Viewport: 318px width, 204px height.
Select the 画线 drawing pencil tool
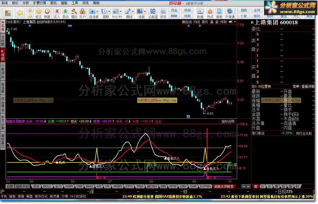(128, 13)
